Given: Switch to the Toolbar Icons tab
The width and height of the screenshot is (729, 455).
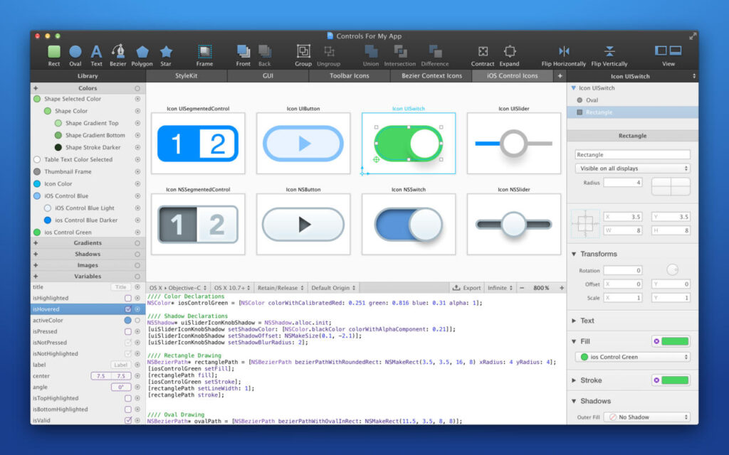Looking at the screenshot, I should (349, 75).
